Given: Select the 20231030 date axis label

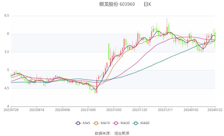Looking at the screenshot, I should point(114,110).
